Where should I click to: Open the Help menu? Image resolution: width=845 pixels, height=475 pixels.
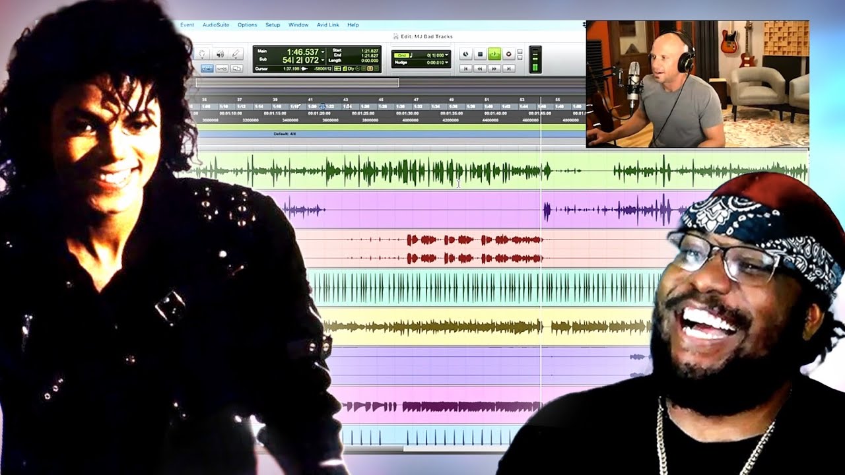[353, 25]
